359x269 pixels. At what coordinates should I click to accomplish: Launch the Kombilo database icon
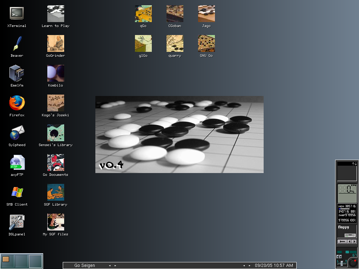point(55,74)
